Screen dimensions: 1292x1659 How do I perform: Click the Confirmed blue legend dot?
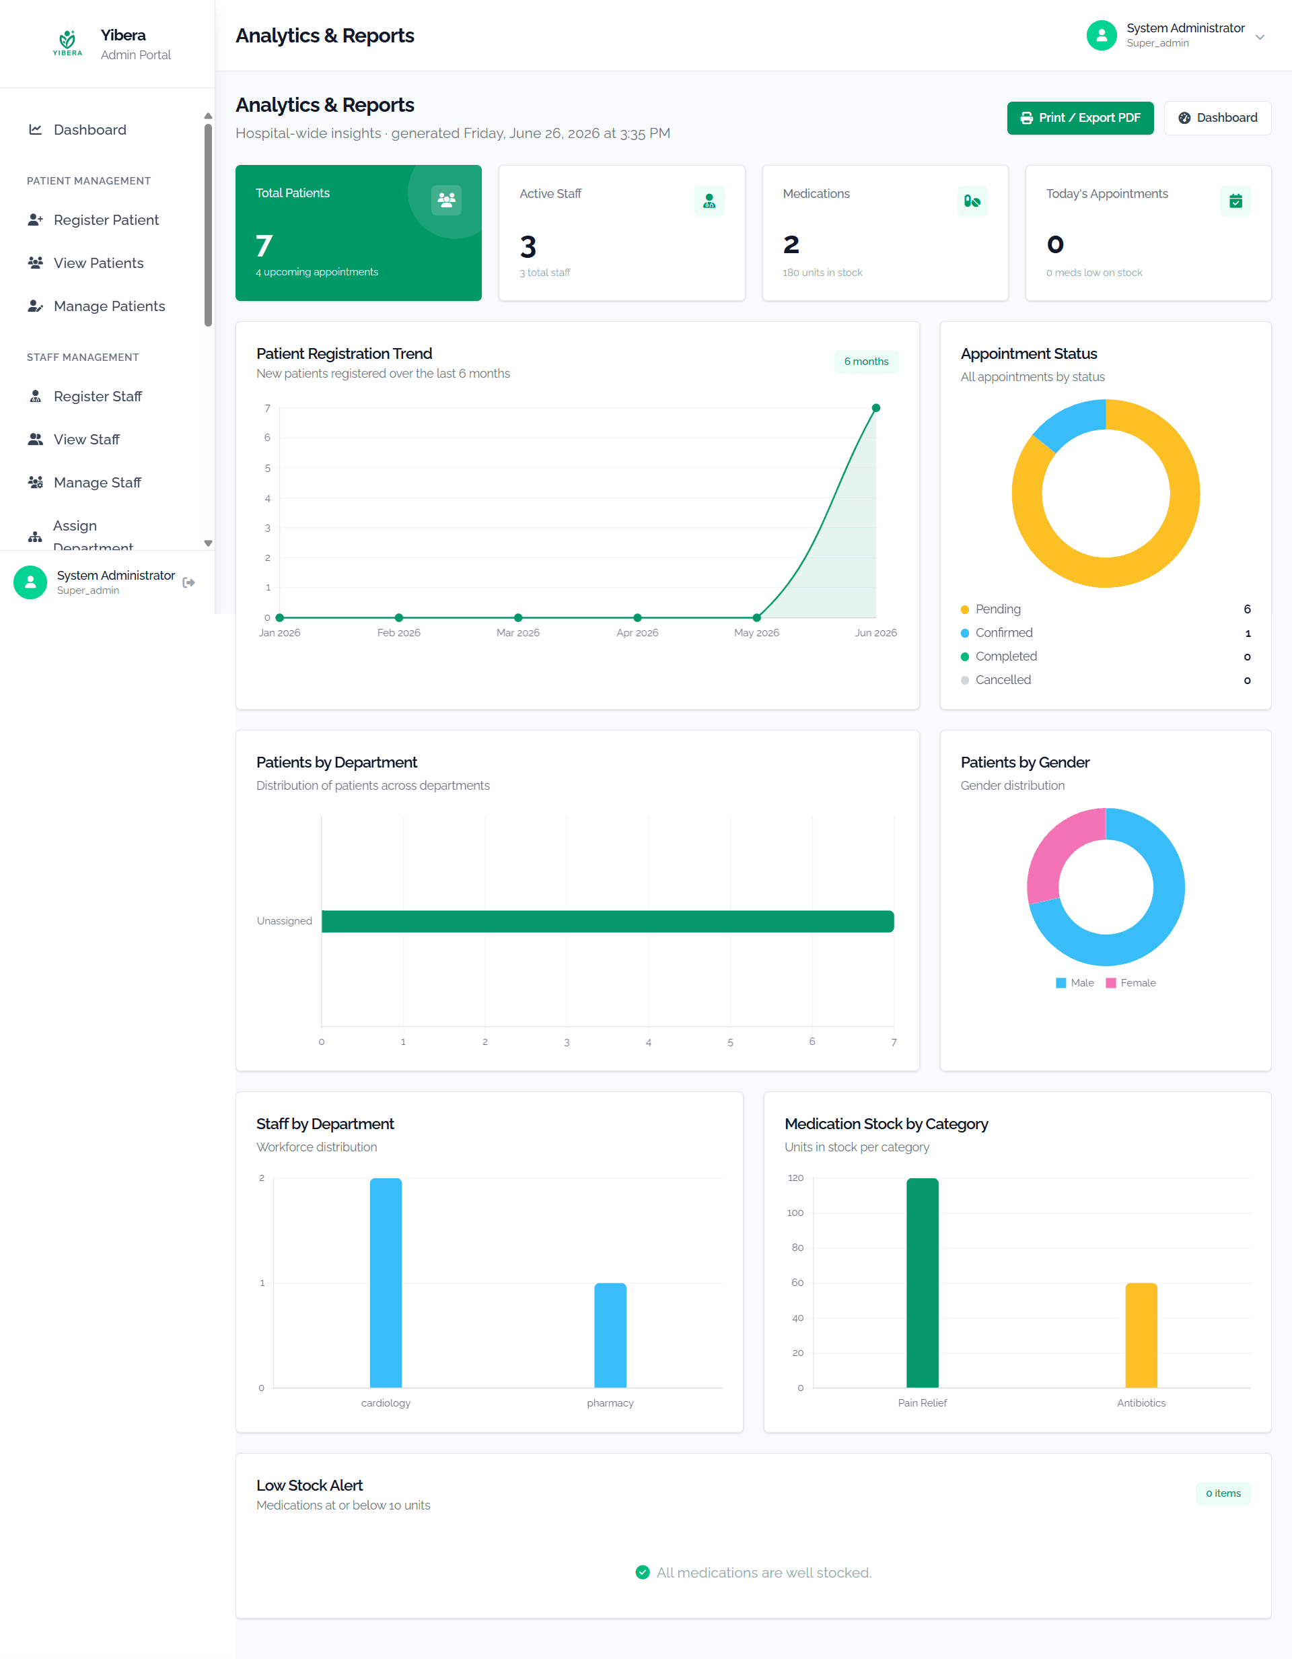965,634
